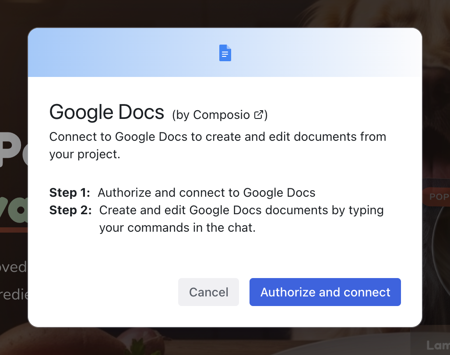Click the 'Lam' label behind the dialog
This screenshot has width=450, height=355.
[x=437, y=345]
